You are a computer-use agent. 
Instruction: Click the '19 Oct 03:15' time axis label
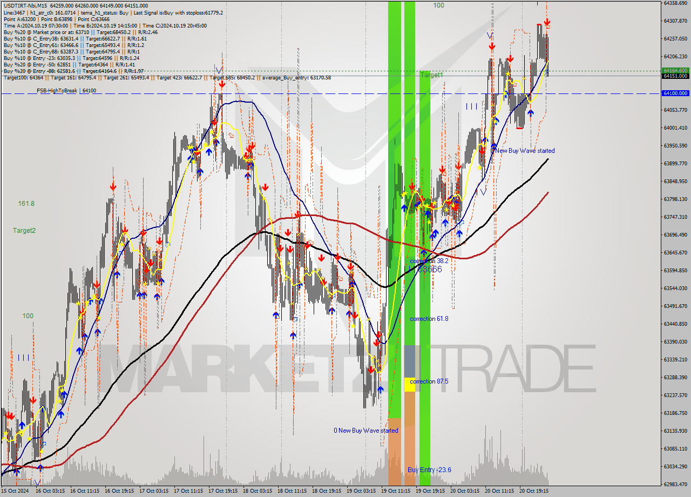pos(362,492)
